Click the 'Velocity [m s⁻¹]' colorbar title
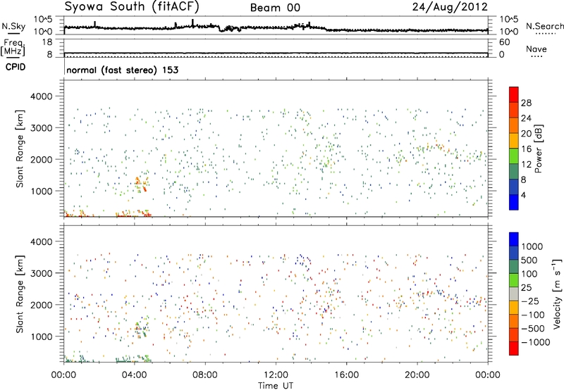 tap(557, 294)
